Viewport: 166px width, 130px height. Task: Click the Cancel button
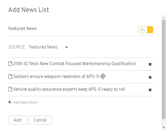pyautogui.click(x=40, y=120)
